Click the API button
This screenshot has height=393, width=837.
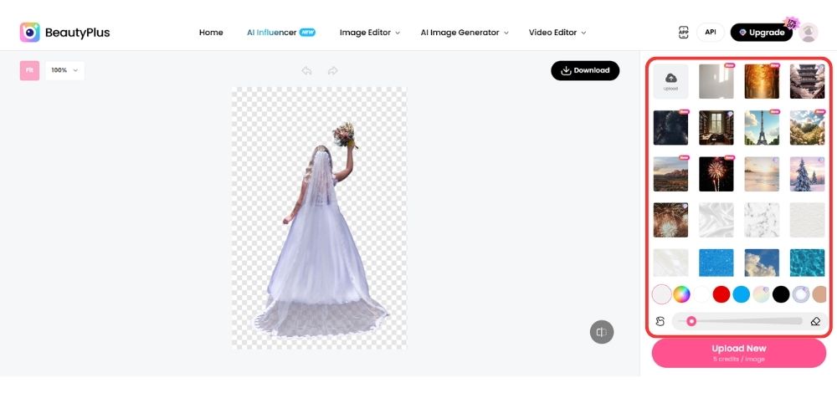tap(710, 33)
